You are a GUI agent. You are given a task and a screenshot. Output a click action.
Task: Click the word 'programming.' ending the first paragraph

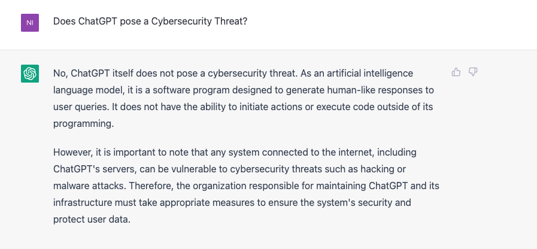(83, 124)
